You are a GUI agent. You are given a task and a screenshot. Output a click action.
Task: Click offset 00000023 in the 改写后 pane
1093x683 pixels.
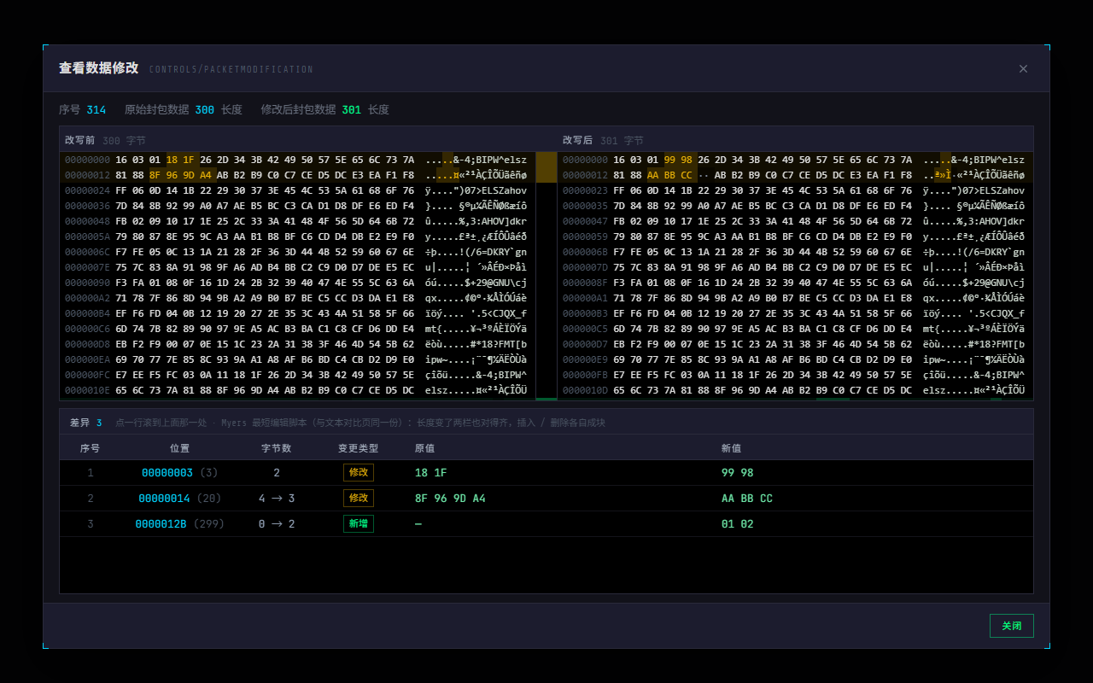[x=585, y=190]
